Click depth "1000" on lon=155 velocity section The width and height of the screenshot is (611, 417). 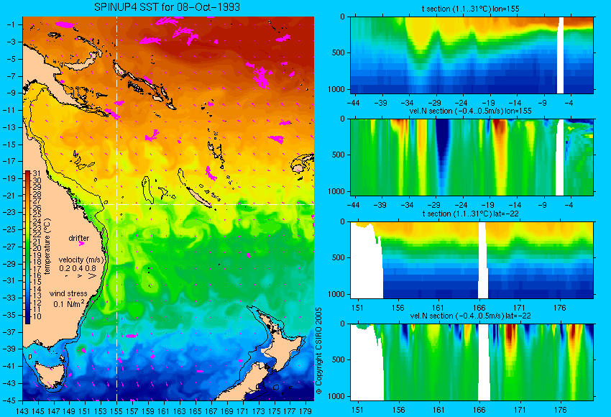pyautogui.click(x=336, y=191)
